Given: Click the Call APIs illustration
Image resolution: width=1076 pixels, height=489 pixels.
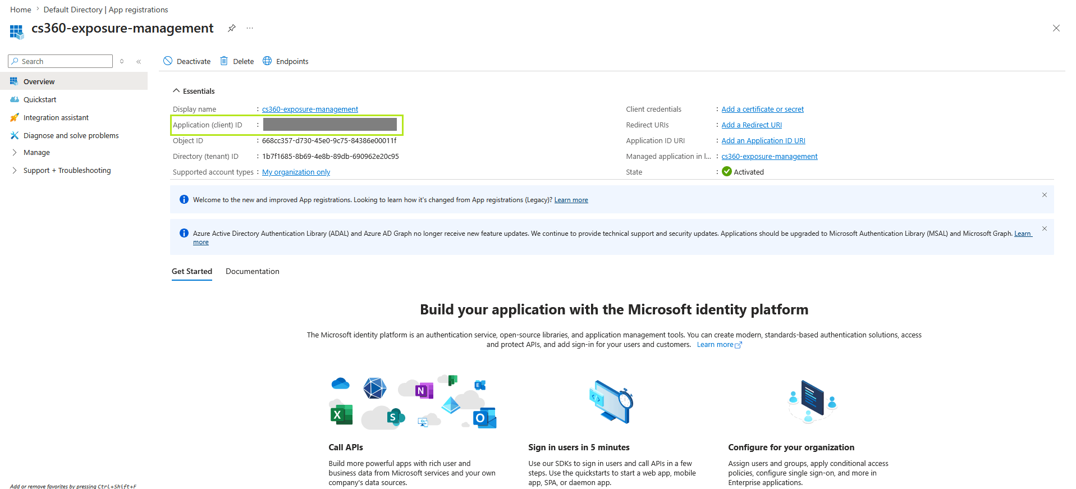Looking at the screenshot, I should (x=413, y=402).
